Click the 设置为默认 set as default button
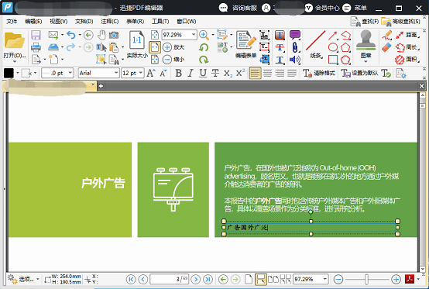 [359, 73]
